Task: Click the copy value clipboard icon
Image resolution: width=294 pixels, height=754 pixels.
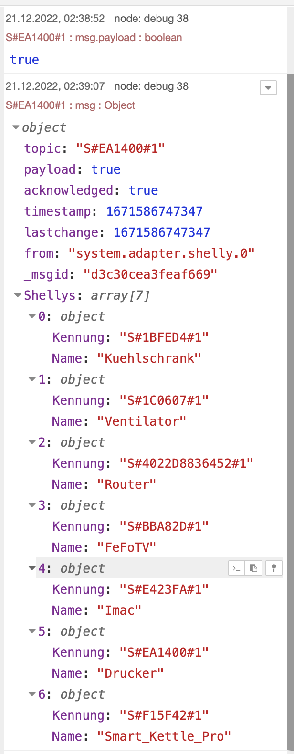Action: [x=254, y=568]
